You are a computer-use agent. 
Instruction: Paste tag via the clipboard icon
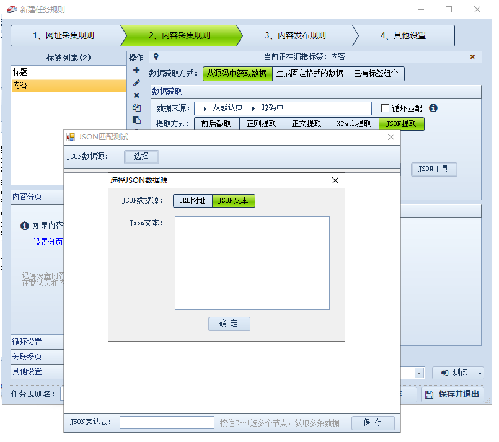tap(136, 120)
